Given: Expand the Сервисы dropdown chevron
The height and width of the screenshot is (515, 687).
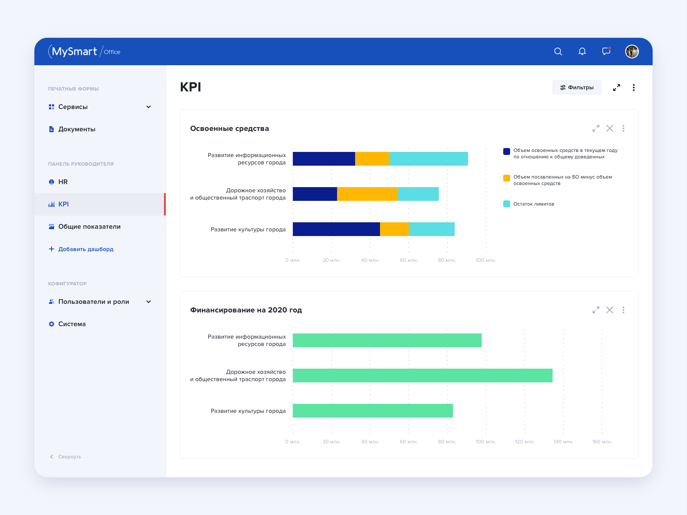Looking at the screenshot, I should point(149,107).
